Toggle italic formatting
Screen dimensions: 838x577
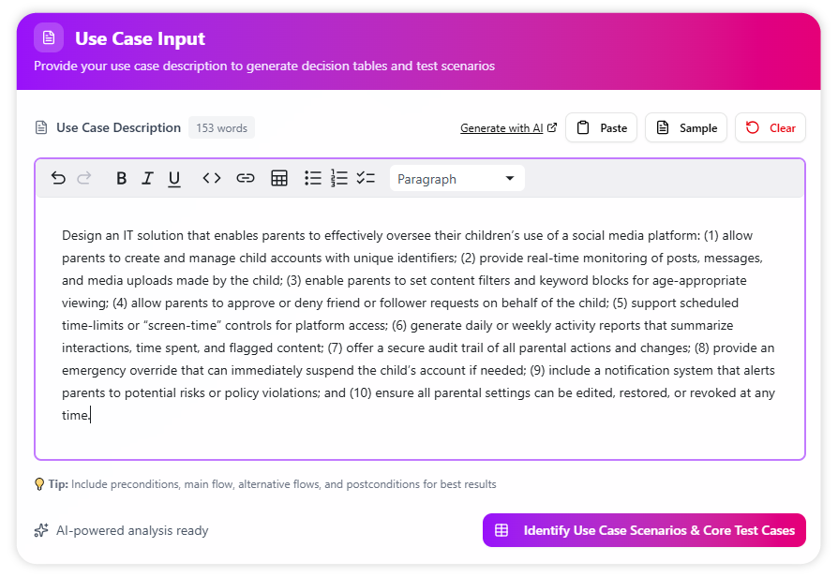(x=147, y=179)
